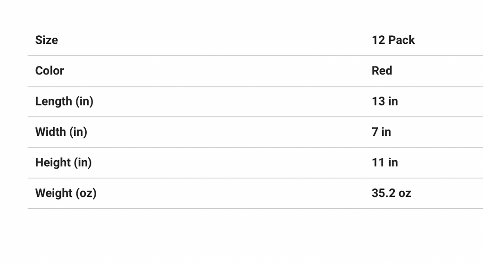Select the 35.2 oz weight value

coord(391,193)
